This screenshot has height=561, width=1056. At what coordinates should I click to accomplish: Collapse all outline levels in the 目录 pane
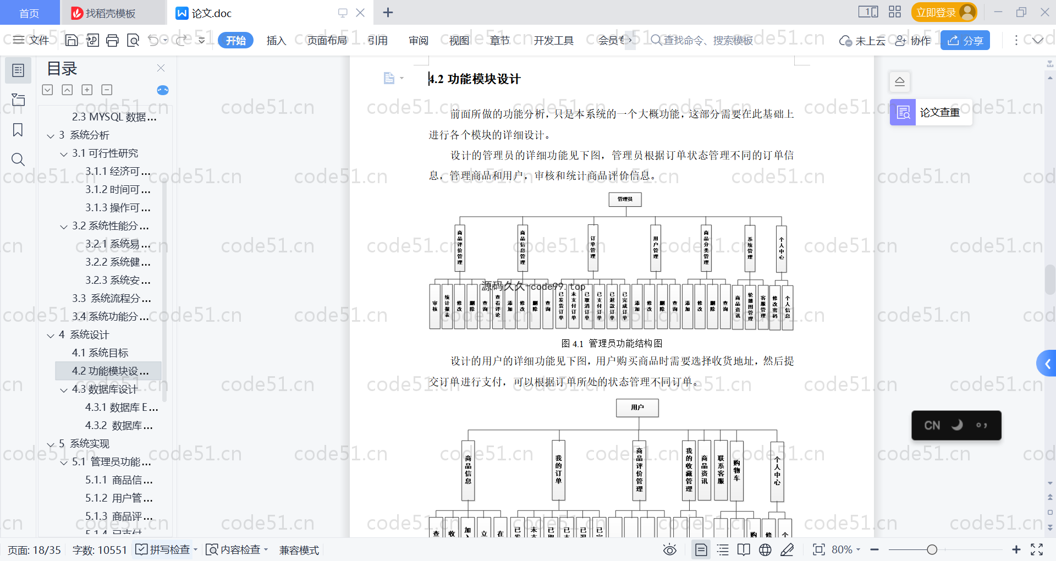tap(67, 90)
